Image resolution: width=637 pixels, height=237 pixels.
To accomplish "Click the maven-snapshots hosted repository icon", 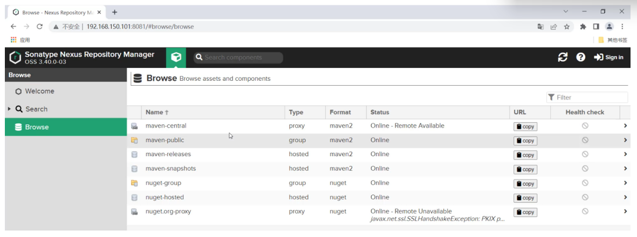I will (134, 169).
